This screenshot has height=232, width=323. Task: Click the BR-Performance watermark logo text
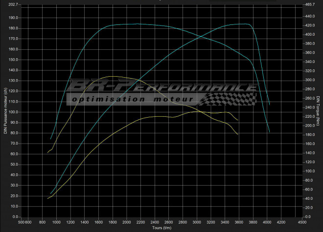pyautogui.click(x=161, y=88)
